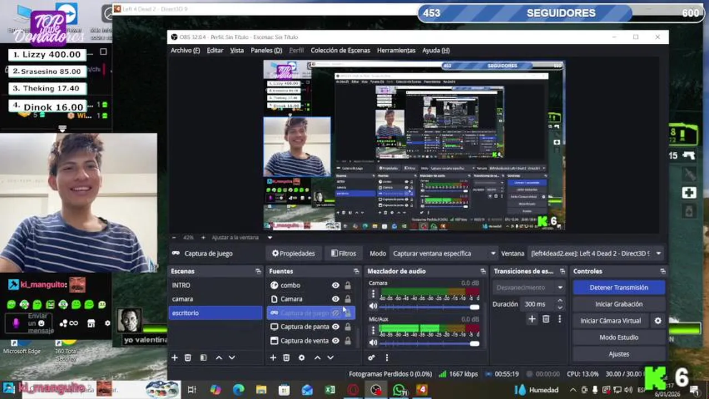Viewport: 709px width, 399px height.
Task: Move scene down with arrow in Escenas
Action: pyautogui.click(x=232, y=358)
